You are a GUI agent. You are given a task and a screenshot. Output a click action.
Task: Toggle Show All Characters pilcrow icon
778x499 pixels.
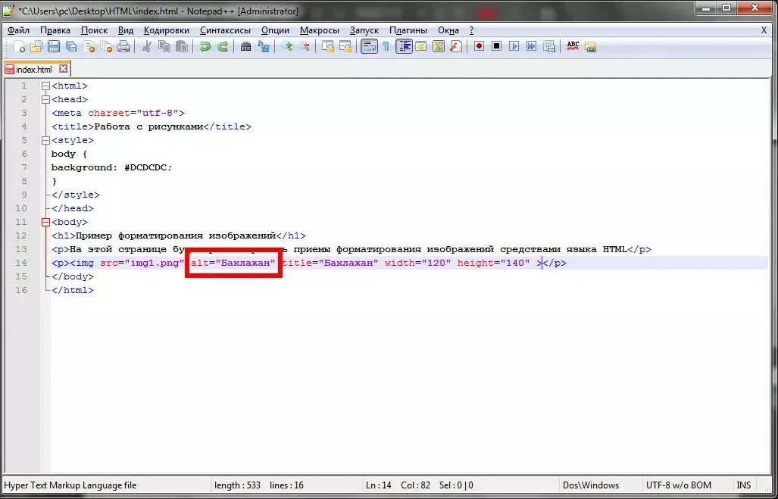(386, 47)
